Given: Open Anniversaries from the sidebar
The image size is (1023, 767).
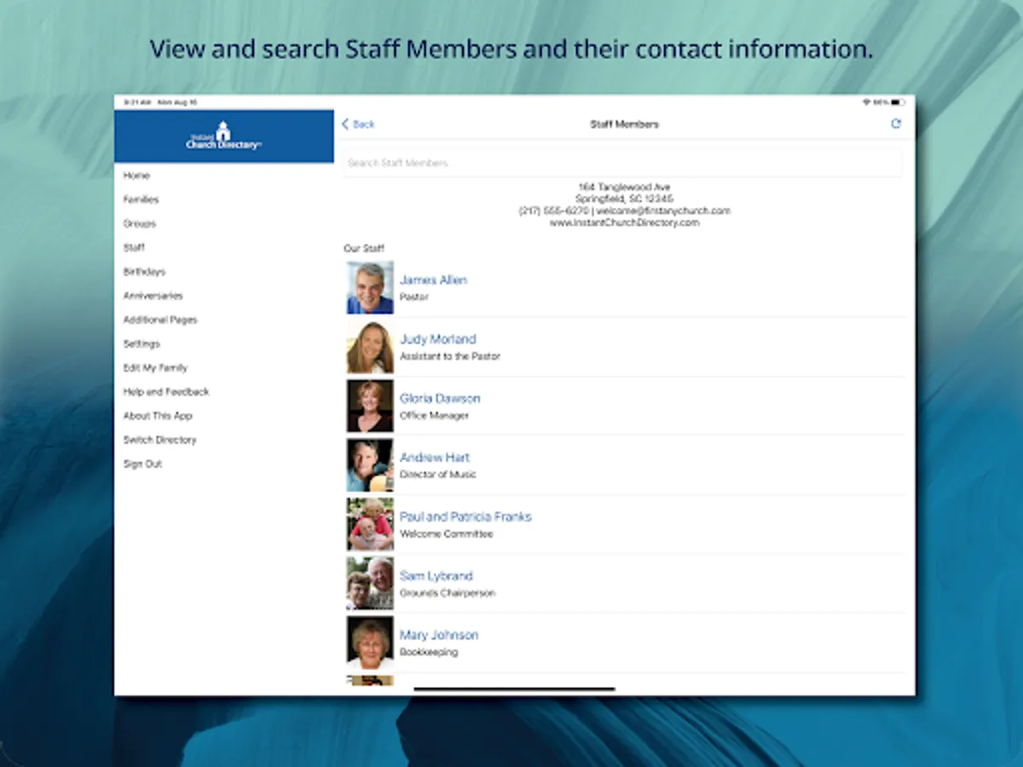Looking at the screenshot, I should tap(153, 296).
